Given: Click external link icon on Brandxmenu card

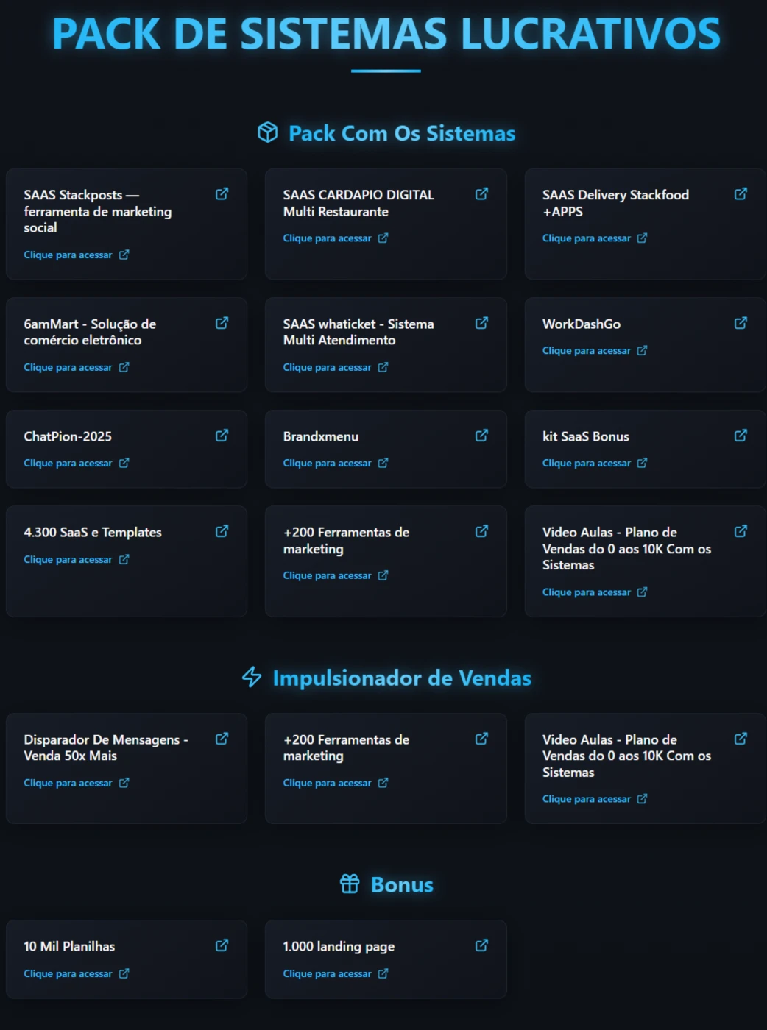Looking at the screenshot, I should pos(481,436).
